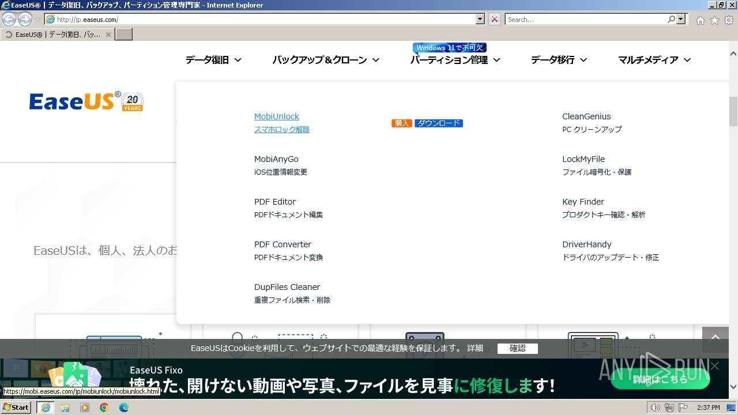
Task: Open the マルチメディア menu
Action: tap(654, 60)
